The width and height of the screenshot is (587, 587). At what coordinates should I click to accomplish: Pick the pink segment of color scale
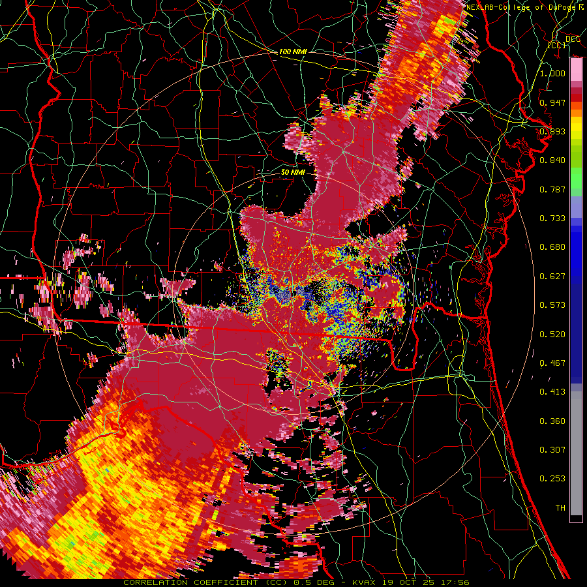pyautogui.click(x=576, y=70)
